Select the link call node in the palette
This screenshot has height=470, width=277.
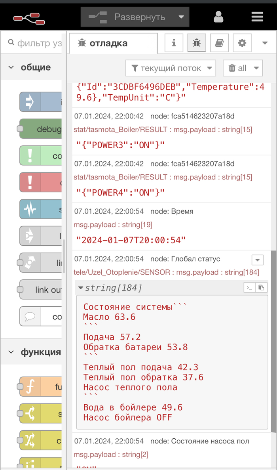[x=41, y=263]
